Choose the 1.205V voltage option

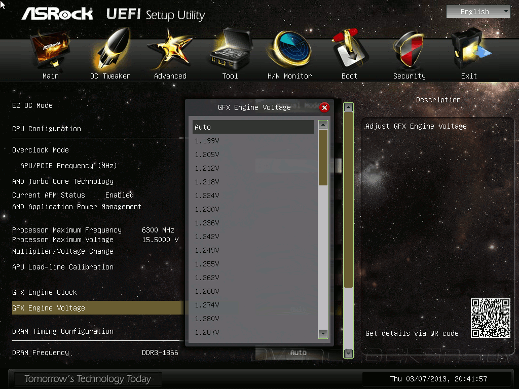pos(253,154)
